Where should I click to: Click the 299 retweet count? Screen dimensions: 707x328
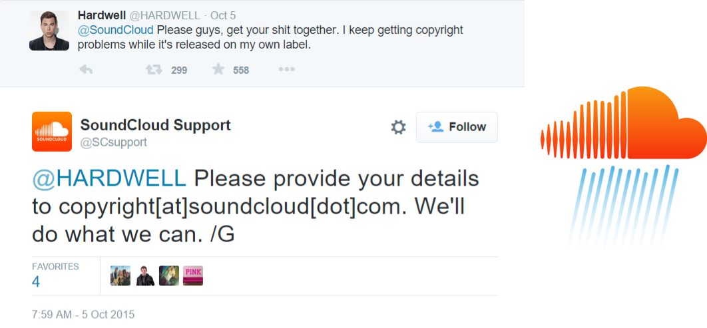(x=178, y=70)
